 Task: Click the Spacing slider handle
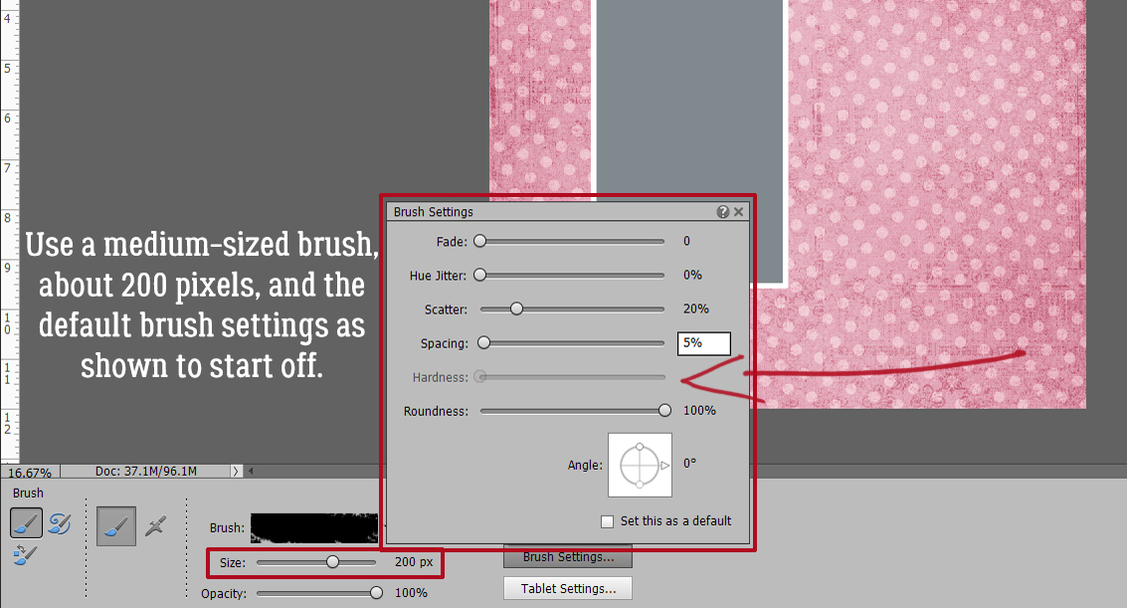pos(484,342)
